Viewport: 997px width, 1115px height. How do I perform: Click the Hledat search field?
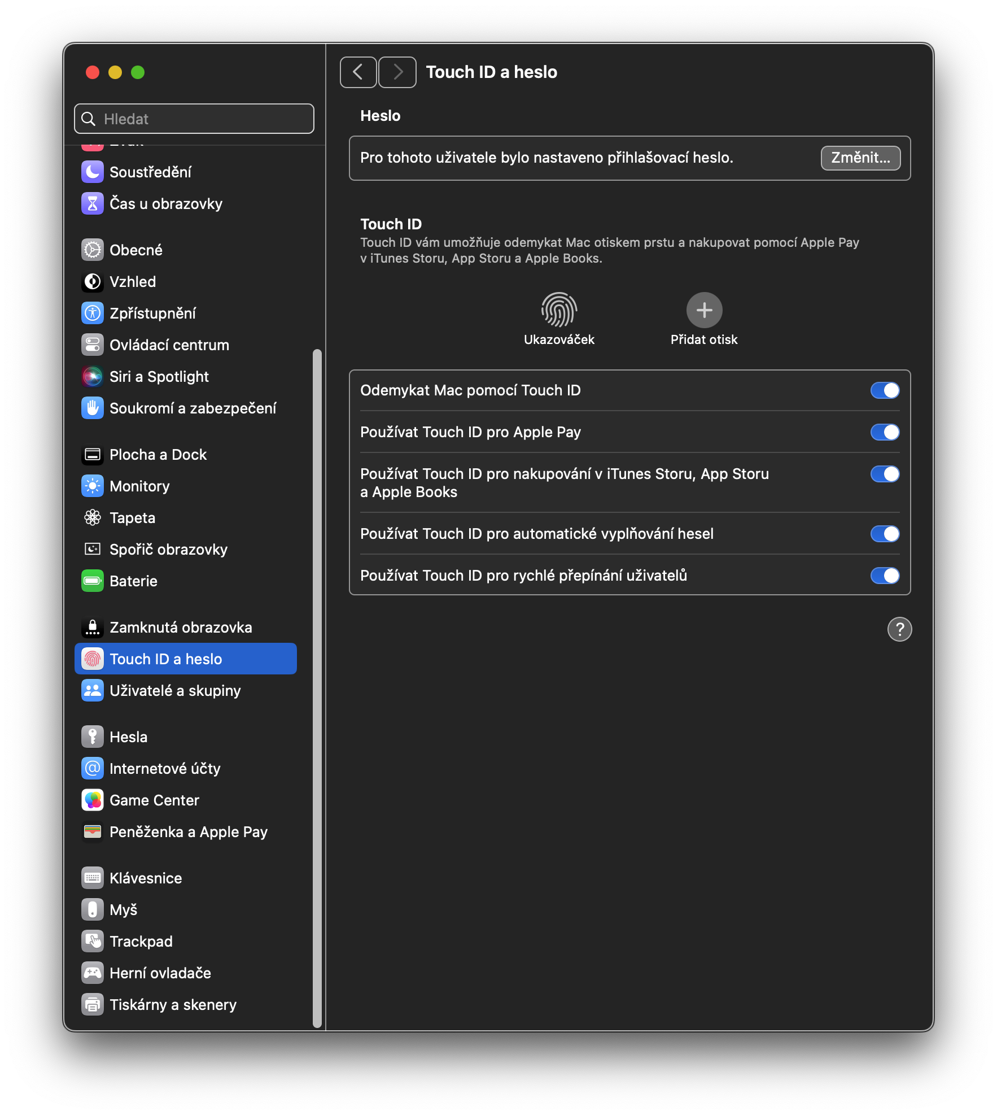click(x=194, y=119)
